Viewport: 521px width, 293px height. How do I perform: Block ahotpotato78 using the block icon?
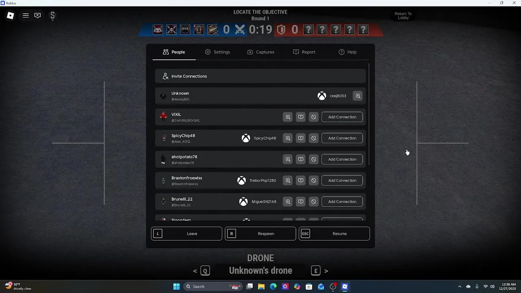[x=313, y=159]
